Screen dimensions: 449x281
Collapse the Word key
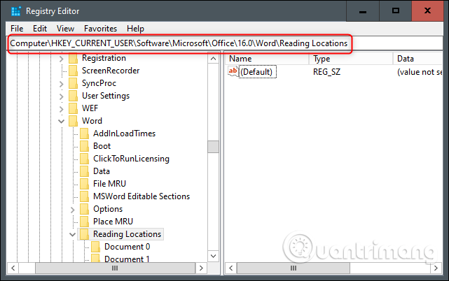(x=61, y=122)
